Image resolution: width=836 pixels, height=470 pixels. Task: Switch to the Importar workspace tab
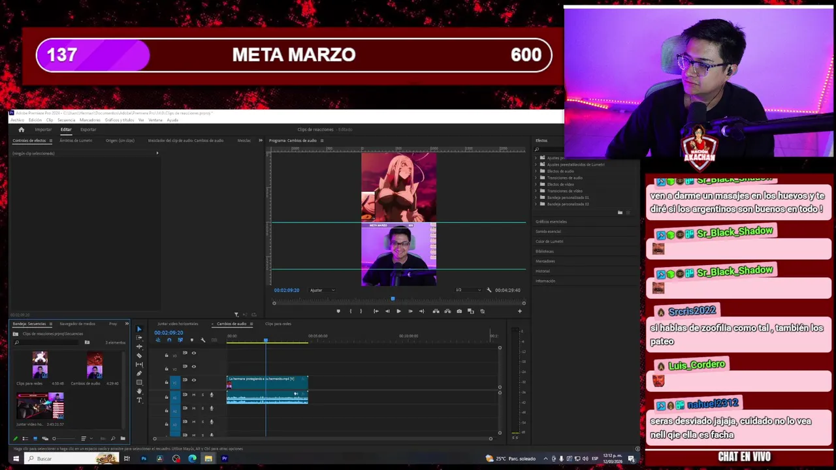click(43, 129)
